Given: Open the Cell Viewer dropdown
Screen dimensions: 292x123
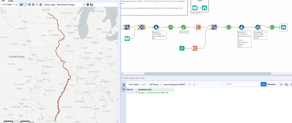Looking at the screenshot, I should (155, 85).
